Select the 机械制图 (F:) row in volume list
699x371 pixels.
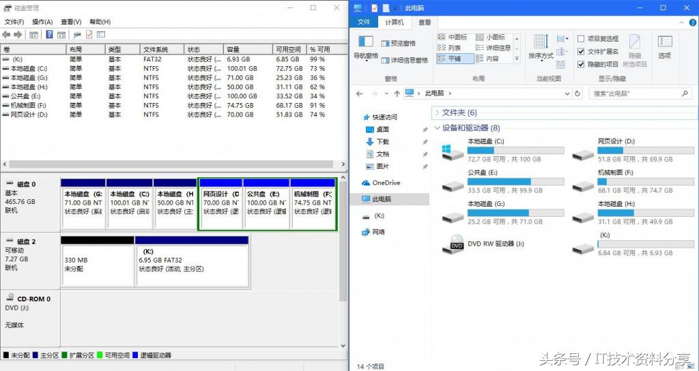173,106
